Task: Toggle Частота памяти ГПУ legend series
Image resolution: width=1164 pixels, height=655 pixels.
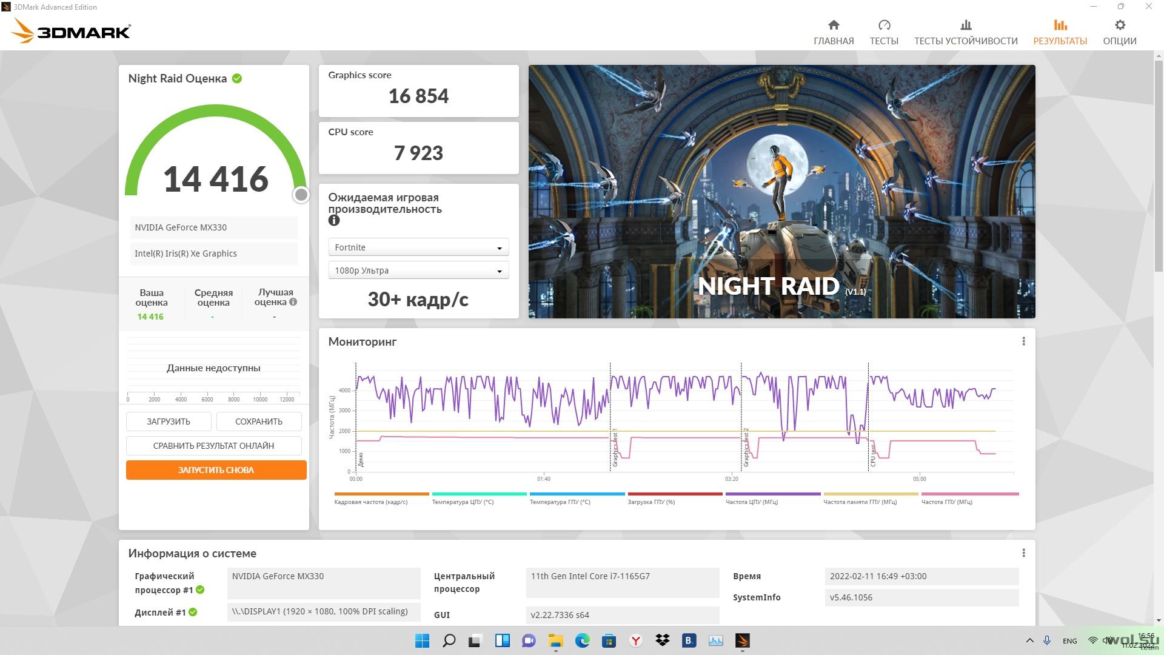Action: click(871, 499)
